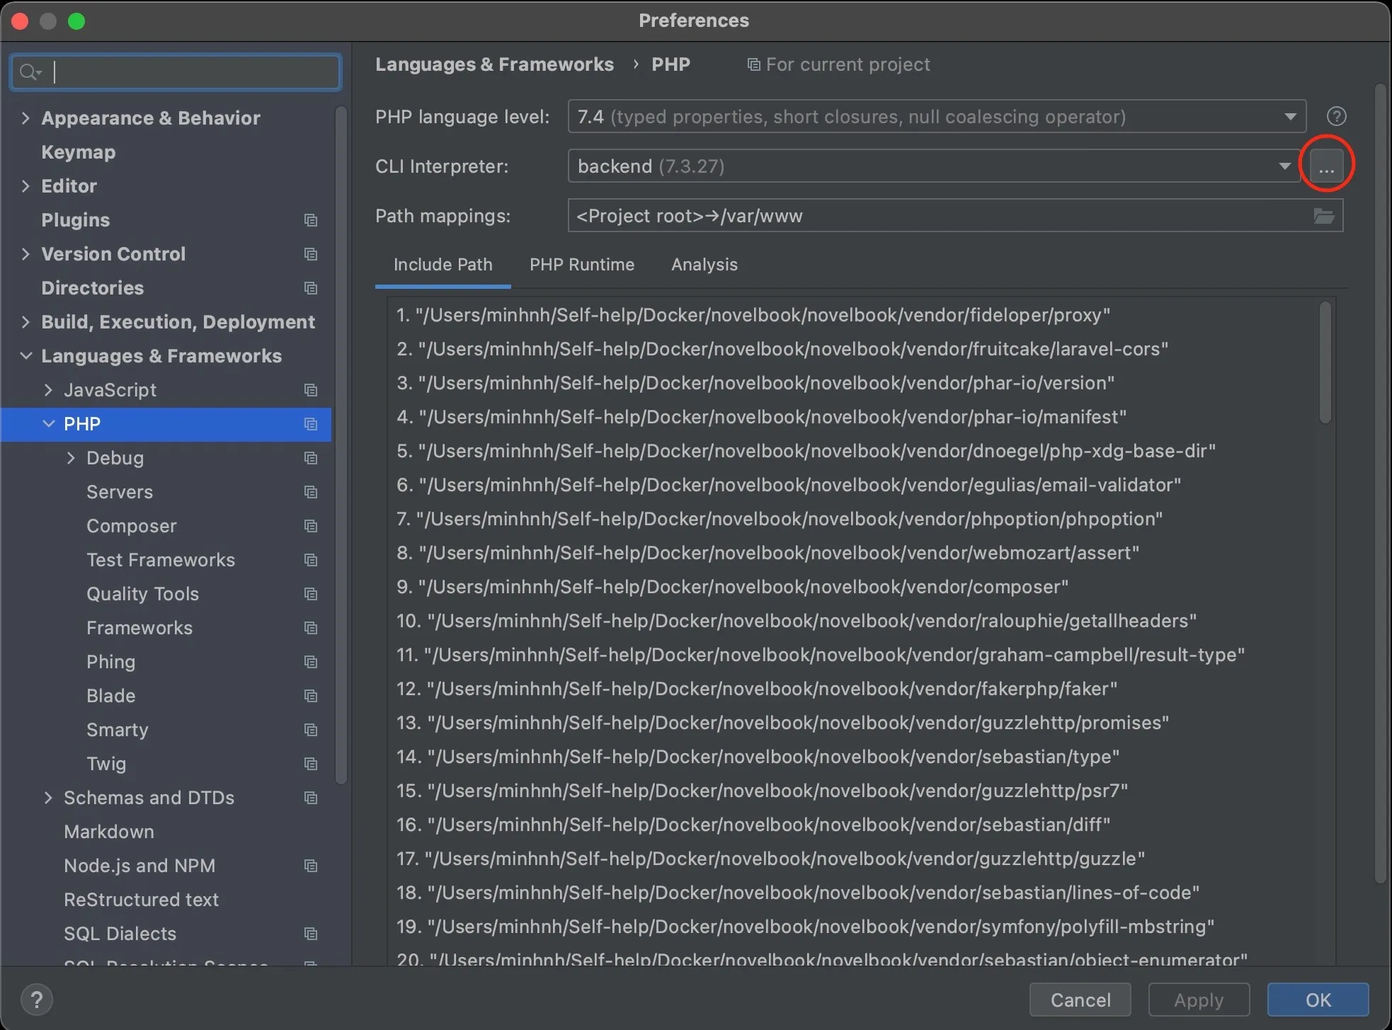Click the copy icon next to Node.js and NPM
Viewport: 1392px width, 1030px height.
coord(312,865)
